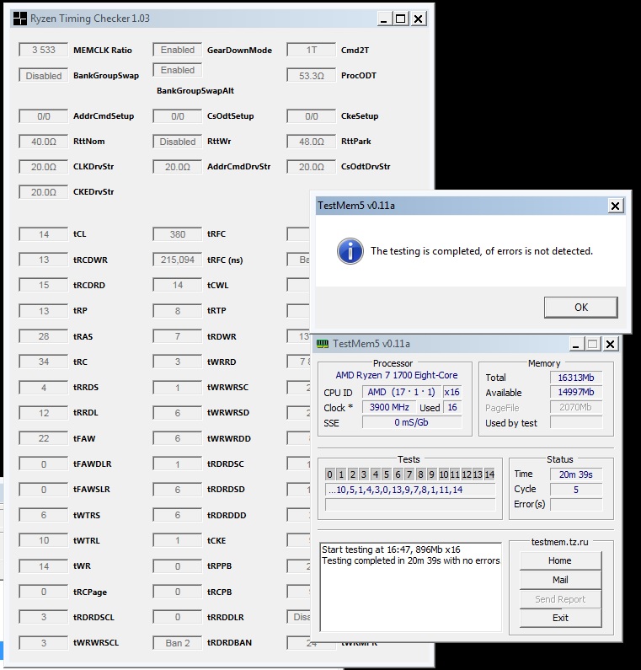Image resolution: width=641 pixels, height=670 pixels.
Task: Click OK in the TestMem5 completion dialog
Action: 581,308
